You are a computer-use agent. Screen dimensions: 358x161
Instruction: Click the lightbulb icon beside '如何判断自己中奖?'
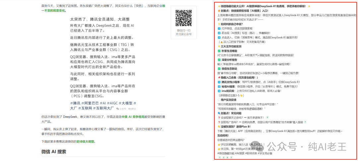coord(219,24)
